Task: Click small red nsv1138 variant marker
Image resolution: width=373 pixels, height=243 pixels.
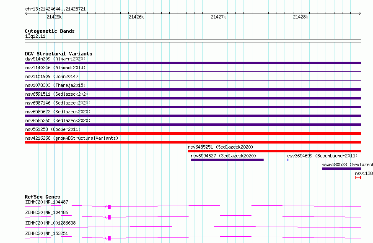Action: (358, 178)
